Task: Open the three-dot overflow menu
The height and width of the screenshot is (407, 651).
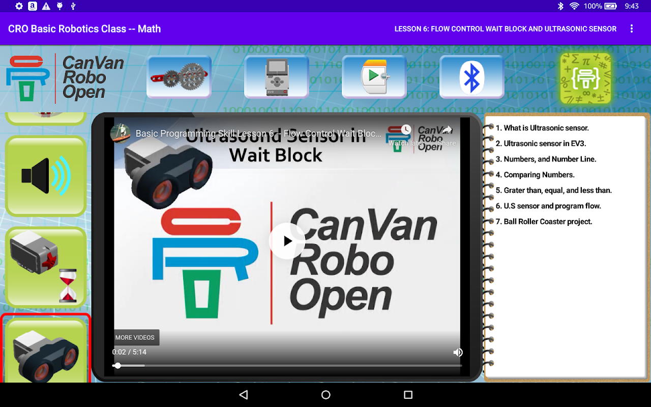Action: (x=632, y=29)
